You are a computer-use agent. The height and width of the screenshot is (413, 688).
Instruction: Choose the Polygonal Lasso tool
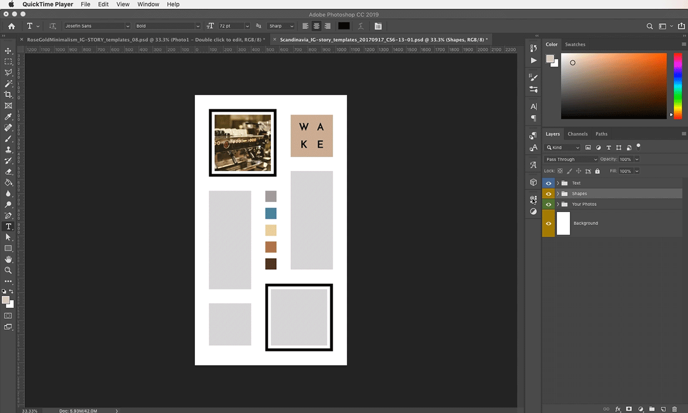click(x=8, y=73)
